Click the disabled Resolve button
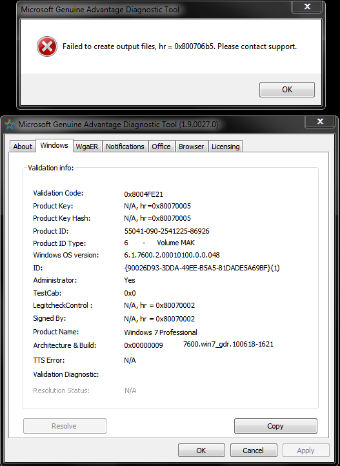 pyautogui.click(x=65, y=426)
